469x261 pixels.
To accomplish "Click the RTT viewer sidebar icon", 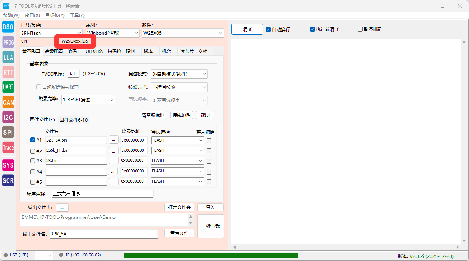I will coord(8,72).
